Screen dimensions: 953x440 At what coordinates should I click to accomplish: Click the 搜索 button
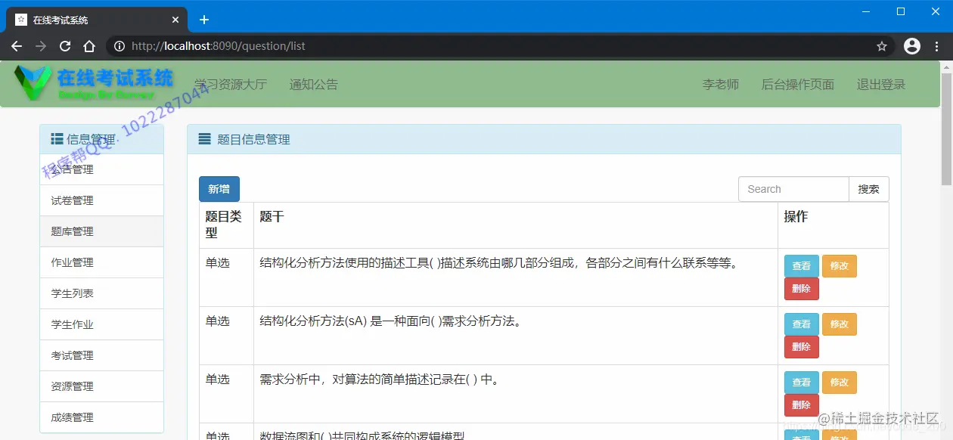(868, 188)
